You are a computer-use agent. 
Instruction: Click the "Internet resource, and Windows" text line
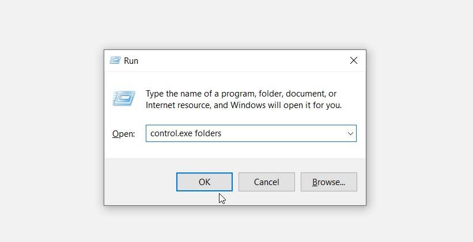coord(243,105)
